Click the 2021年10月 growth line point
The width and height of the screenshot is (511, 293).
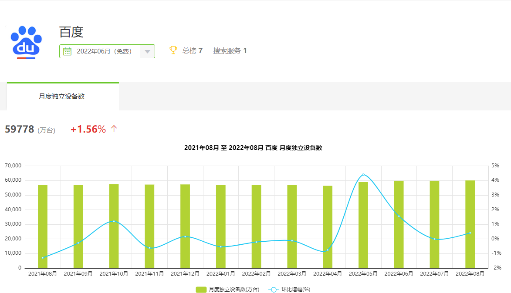tap(114, 221)
